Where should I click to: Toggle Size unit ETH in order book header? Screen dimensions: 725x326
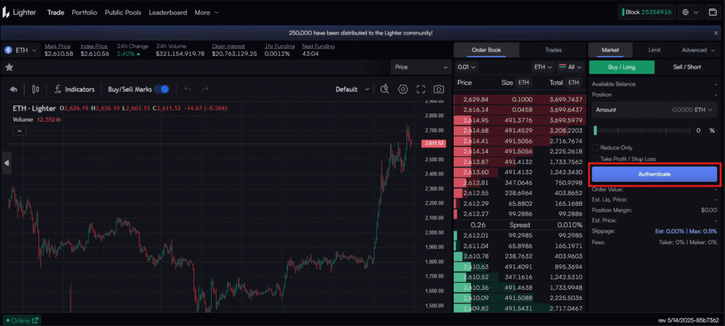[x=523, y=83]
